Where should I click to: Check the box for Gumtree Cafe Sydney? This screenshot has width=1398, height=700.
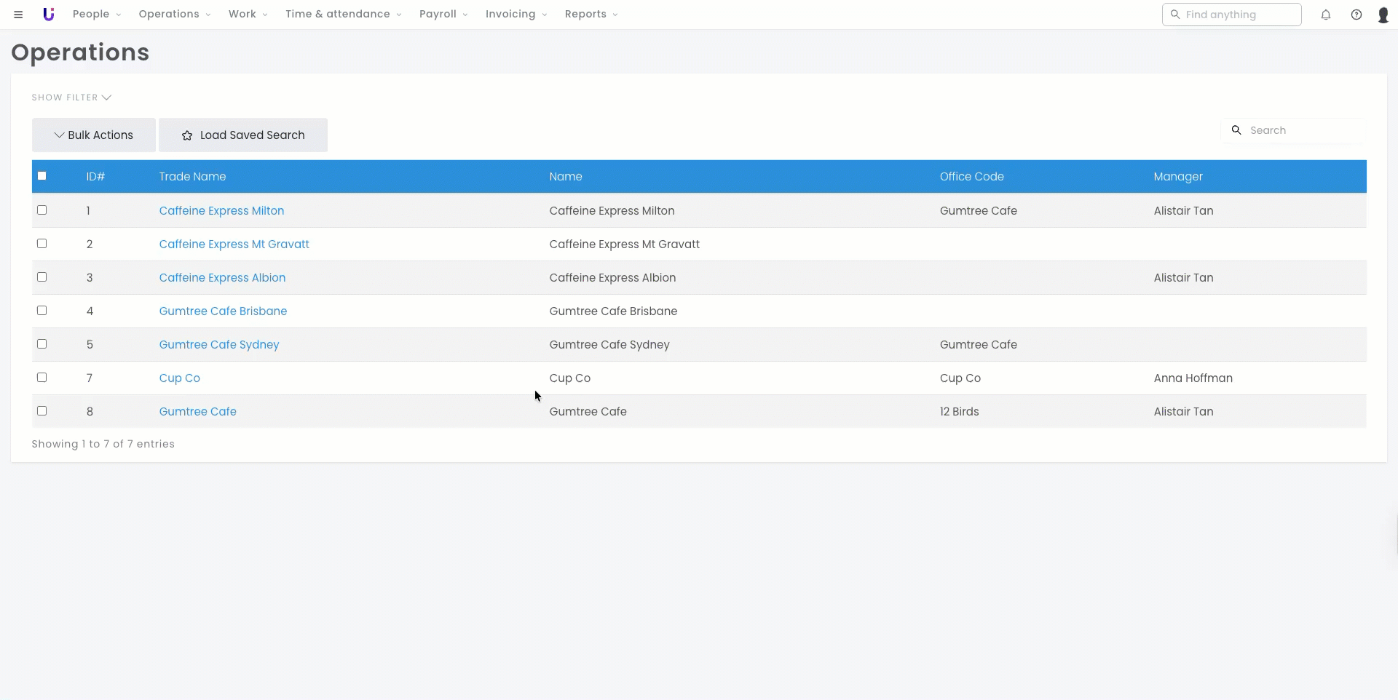(x=42, y=344)
